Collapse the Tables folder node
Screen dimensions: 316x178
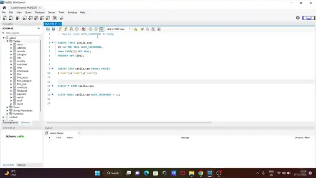pos(7,41)
